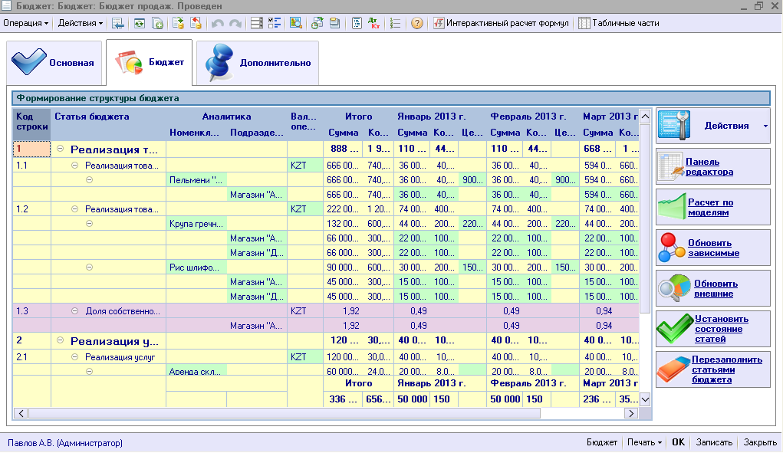Viewport: 783px width, 453px height.
Task: Click the horizontal scrollbar right arrow
Action: coord(631,413)
